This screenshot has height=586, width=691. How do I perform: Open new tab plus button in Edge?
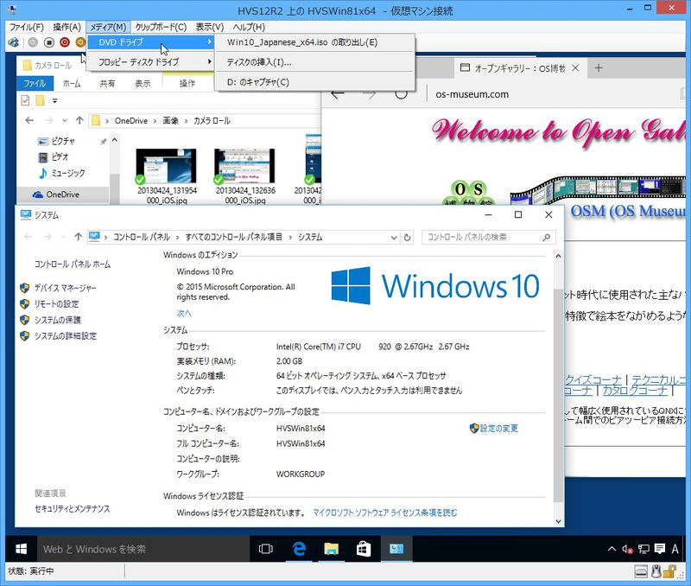[598, 68]
